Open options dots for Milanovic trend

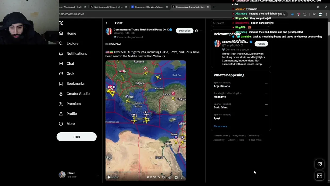point(266,94)
